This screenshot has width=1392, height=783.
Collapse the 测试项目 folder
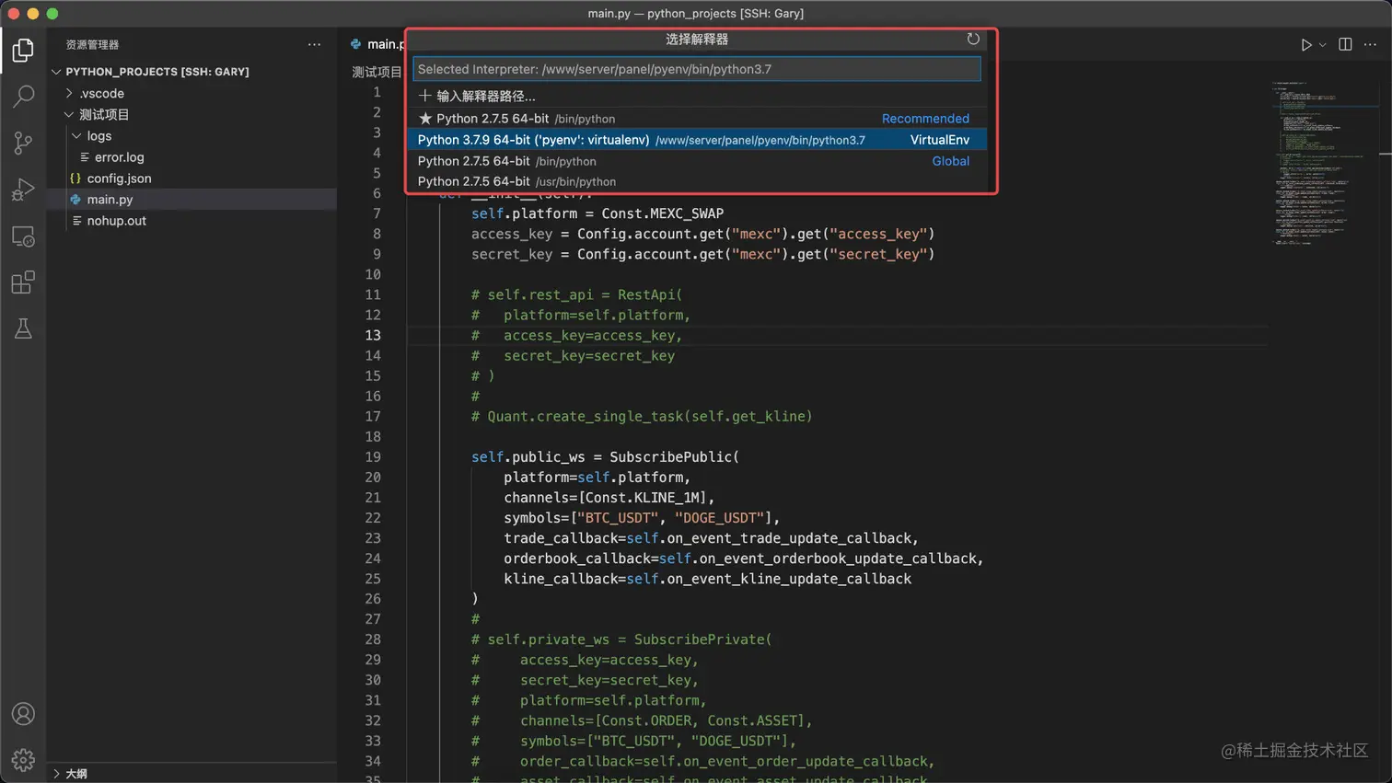pyautogui.click(x=69, y=115)
